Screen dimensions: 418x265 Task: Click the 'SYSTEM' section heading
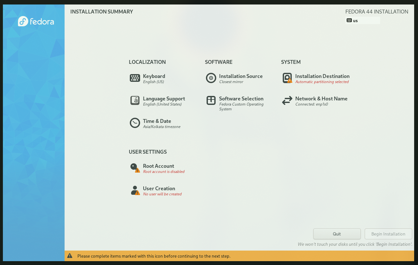coord(291,62)
